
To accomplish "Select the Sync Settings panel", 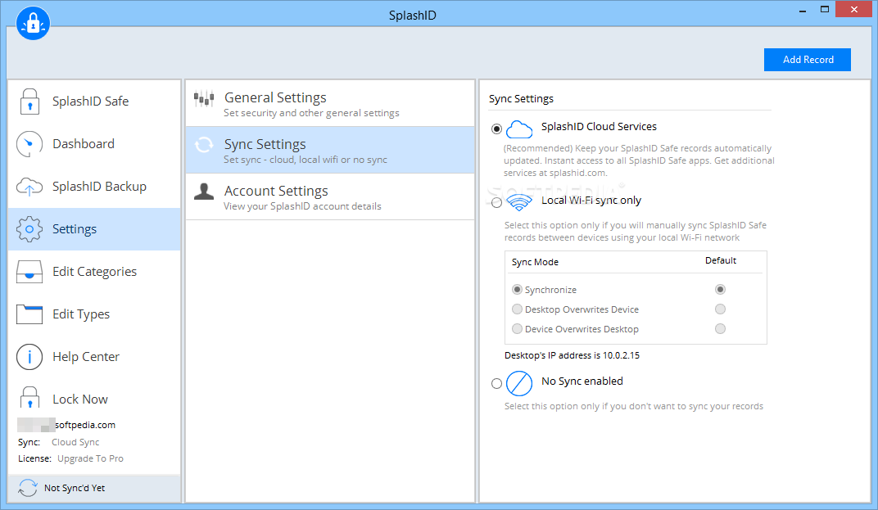I will click(330, 150).
